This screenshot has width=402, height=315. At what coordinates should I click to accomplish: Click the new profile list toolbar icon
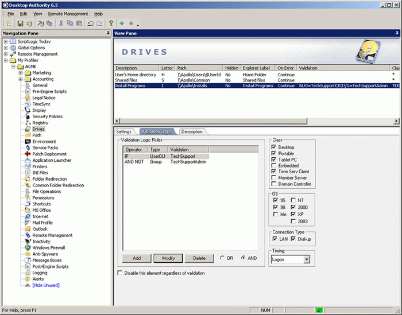point(9,24)
